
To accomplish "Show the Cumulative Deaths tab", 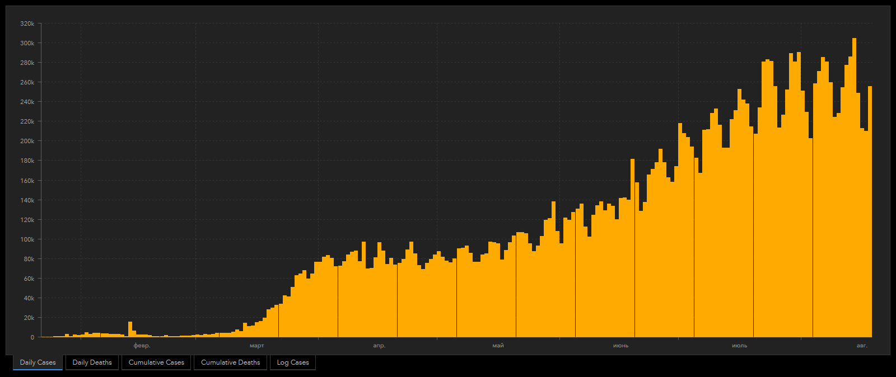I will pyautogui.click(x=231, y=362).
